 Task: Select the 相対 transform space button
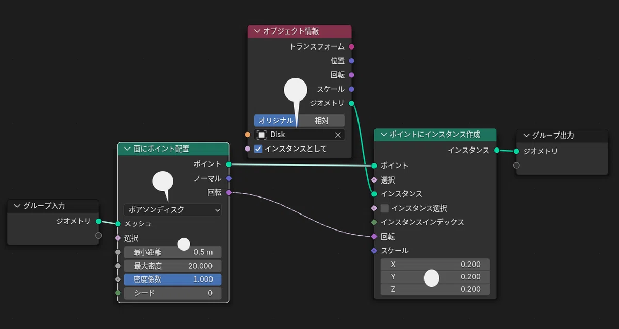pos(322,120)
